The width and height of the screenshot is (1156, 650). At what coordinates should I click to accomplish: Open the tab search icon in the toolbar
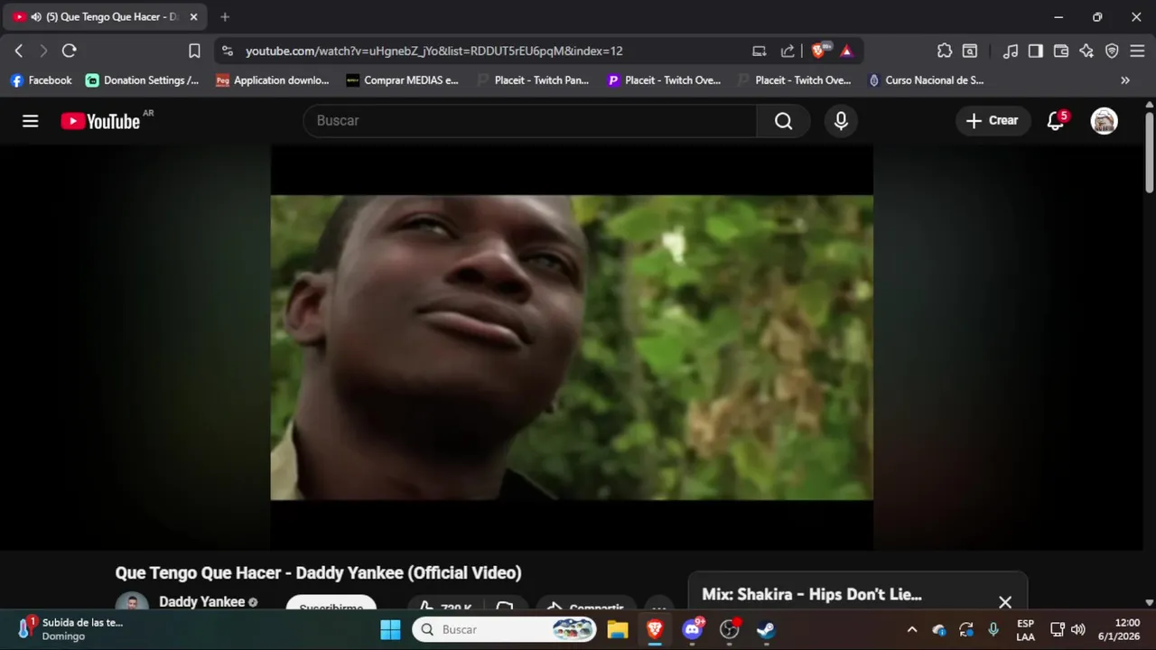point(970,51)
